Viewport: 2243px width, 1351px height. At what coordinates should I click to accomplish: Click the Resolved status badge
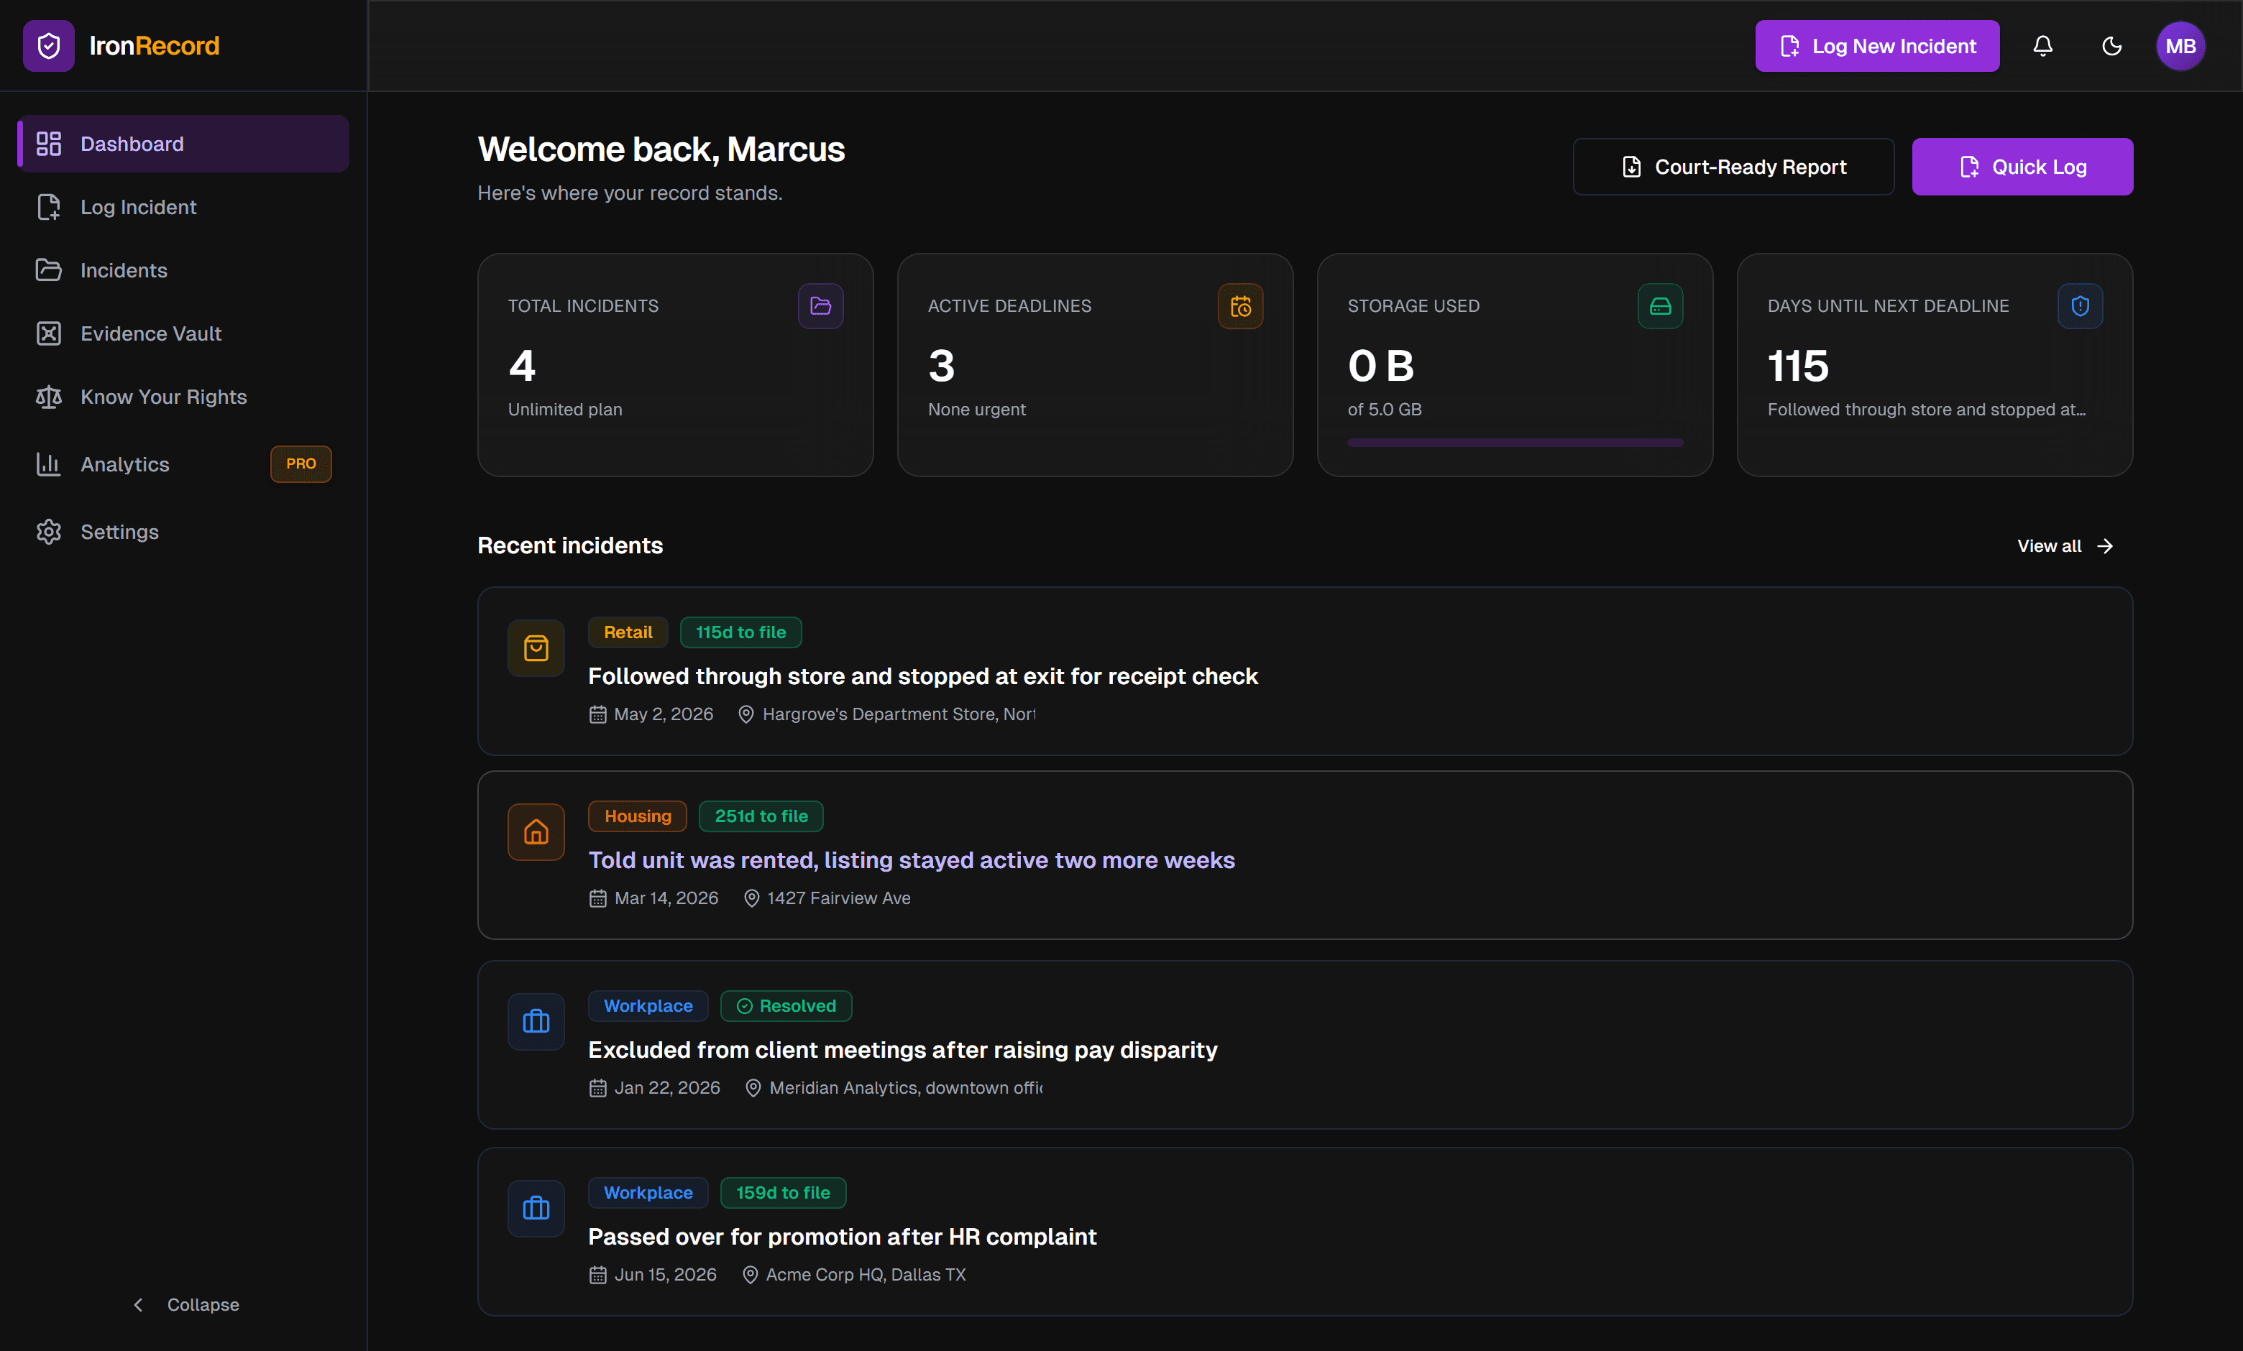pos(786,1006)
